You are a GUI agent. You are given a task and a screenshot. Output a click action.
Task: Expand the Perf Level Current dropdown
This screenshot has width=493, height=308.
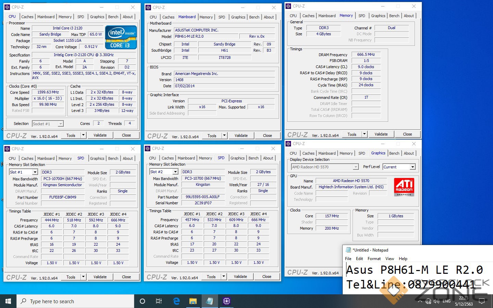click(413, 167)
